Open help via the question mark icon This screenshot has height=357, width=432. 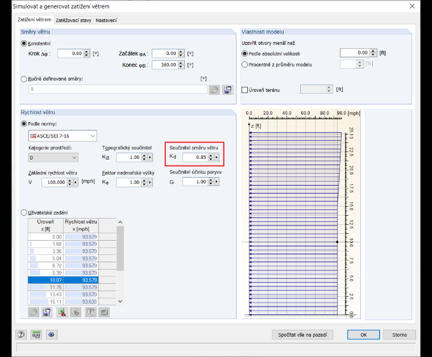click(21, 335)
